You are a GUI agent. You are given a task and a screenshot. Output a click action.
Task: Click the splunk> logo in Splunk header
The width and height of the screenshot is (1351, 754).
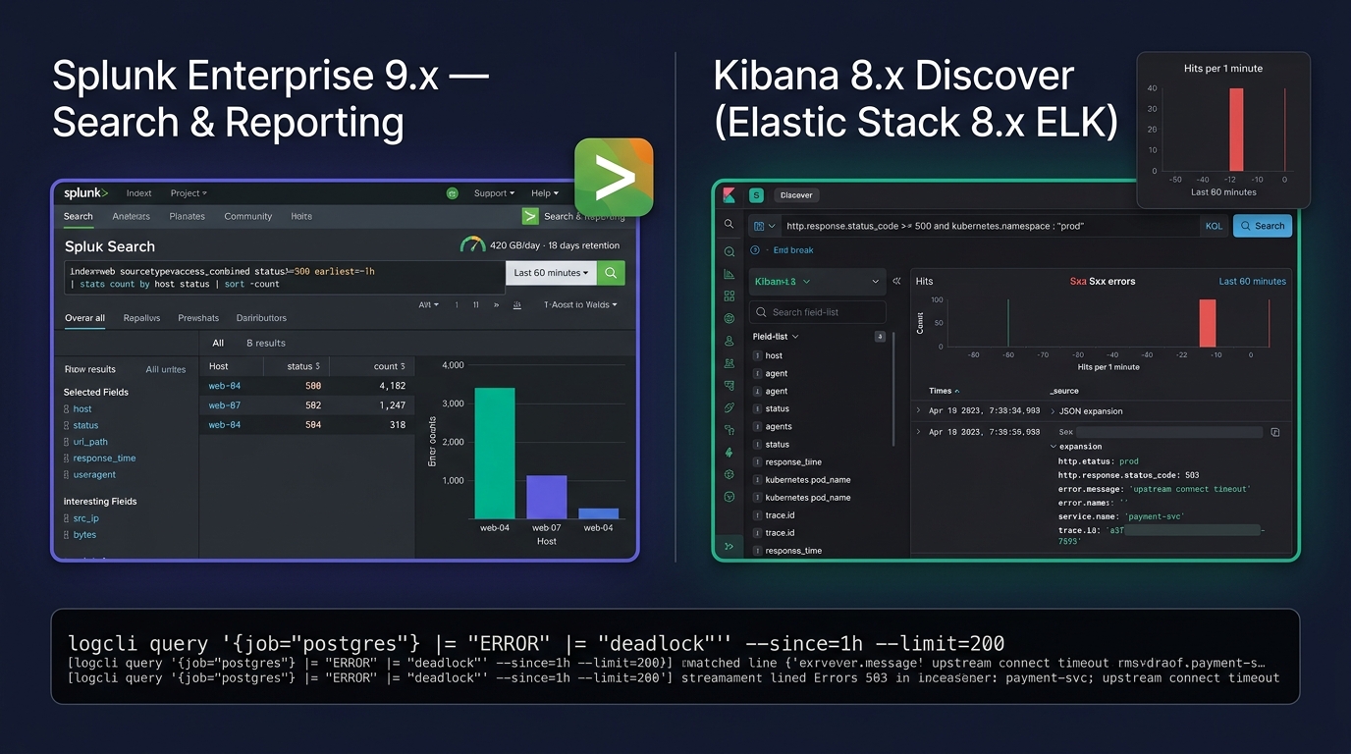[85, 193]
